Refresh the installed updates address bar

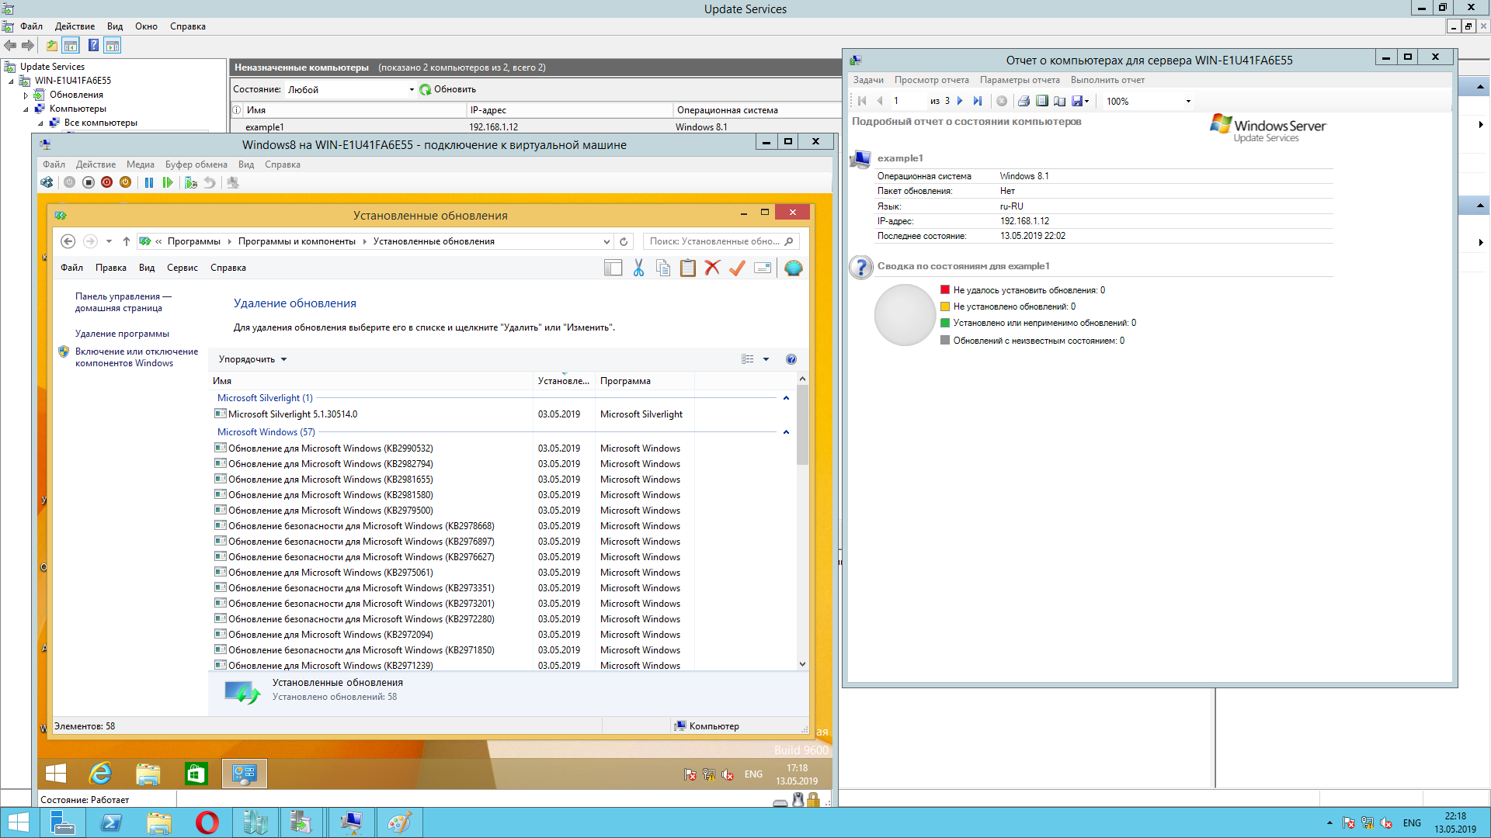pos(624,242)
